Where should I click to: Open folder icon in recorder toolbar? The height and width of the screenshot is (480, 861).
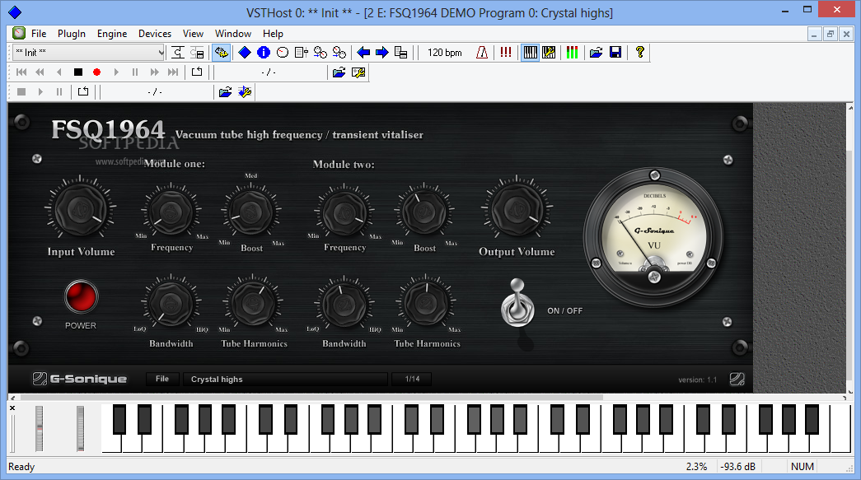pyautogui.click(x=225, y=92)
